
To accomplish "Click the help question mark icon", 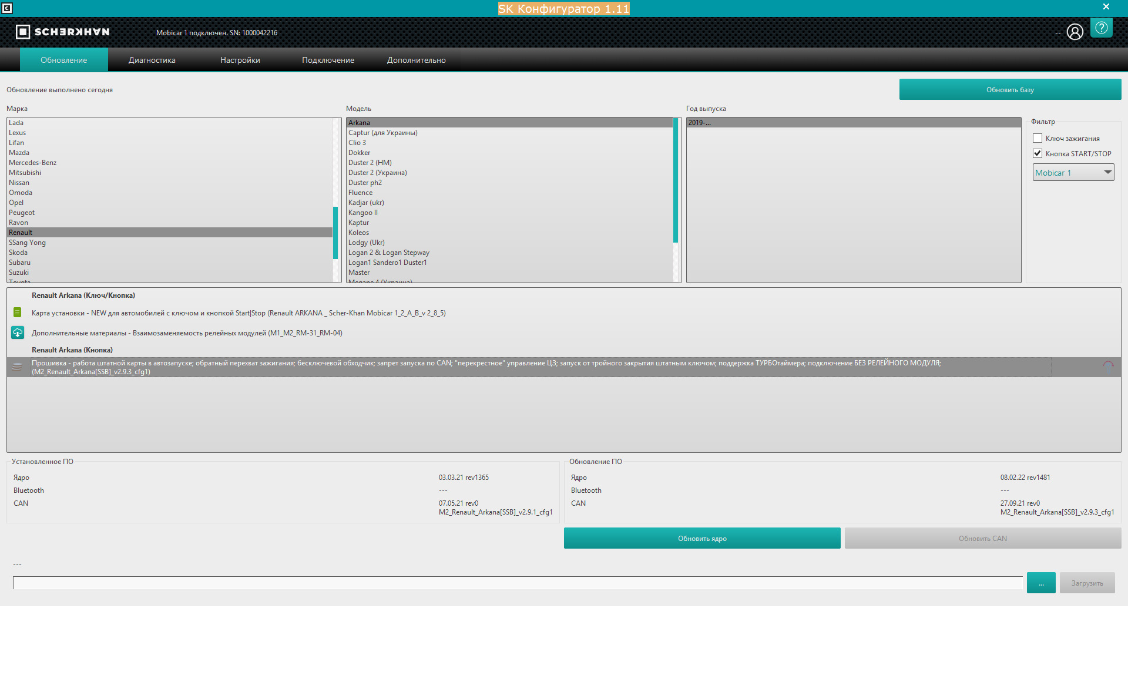I will pos(1101,28).
